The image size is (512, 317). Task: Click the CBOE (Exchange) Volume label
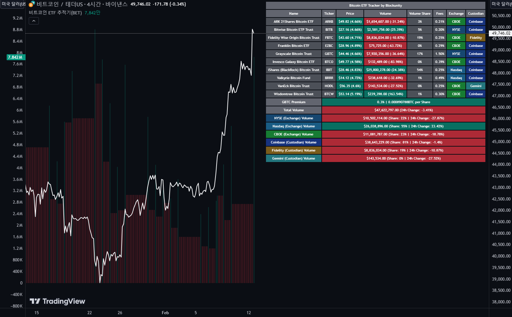pyautogui.click(x=294, y=134)
